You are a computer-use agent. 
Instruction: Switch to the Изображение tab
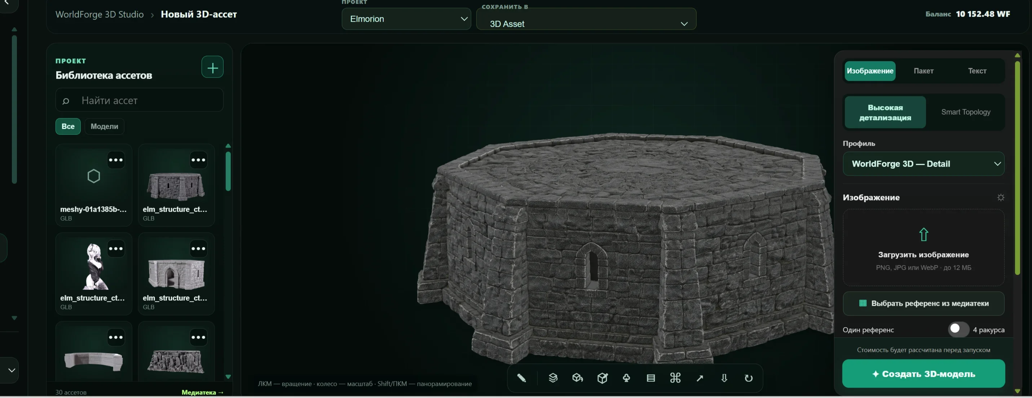870,71
